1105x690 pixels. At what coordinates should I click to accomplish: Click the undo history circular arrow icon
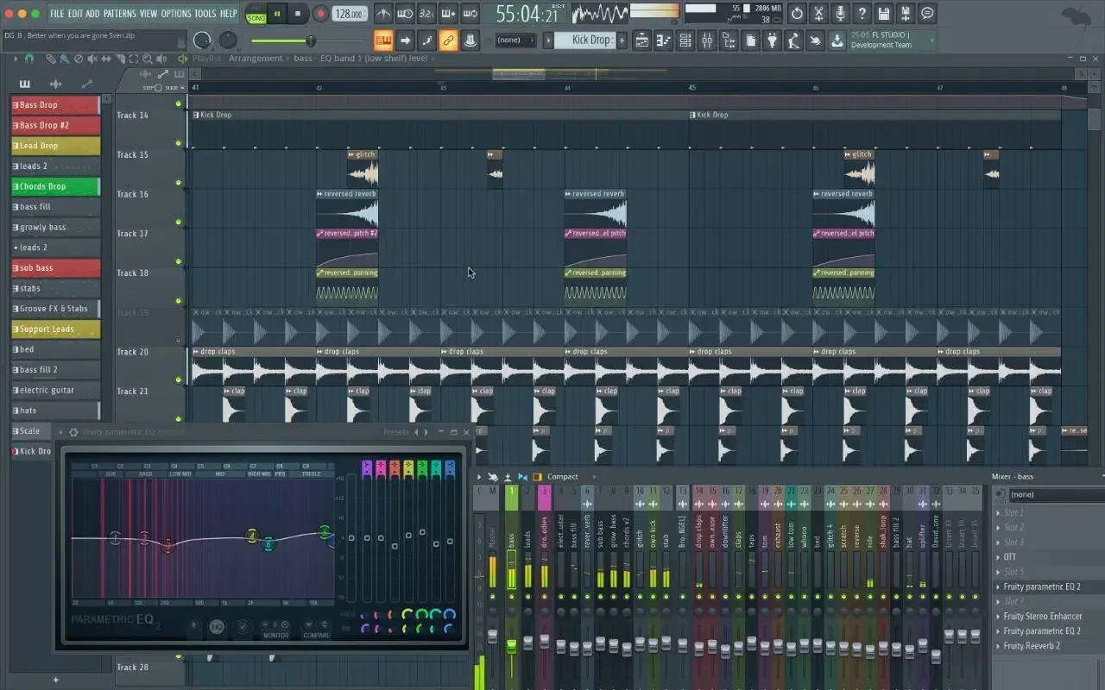click(797, 14)
